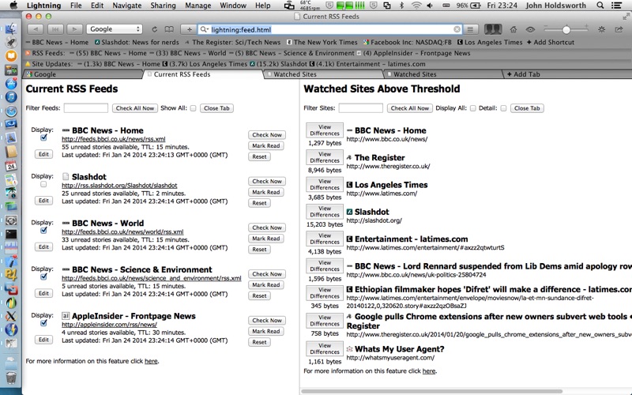Clear the address field with the X icon
This screenshot has height=395, width=632.
coord(457,29)
